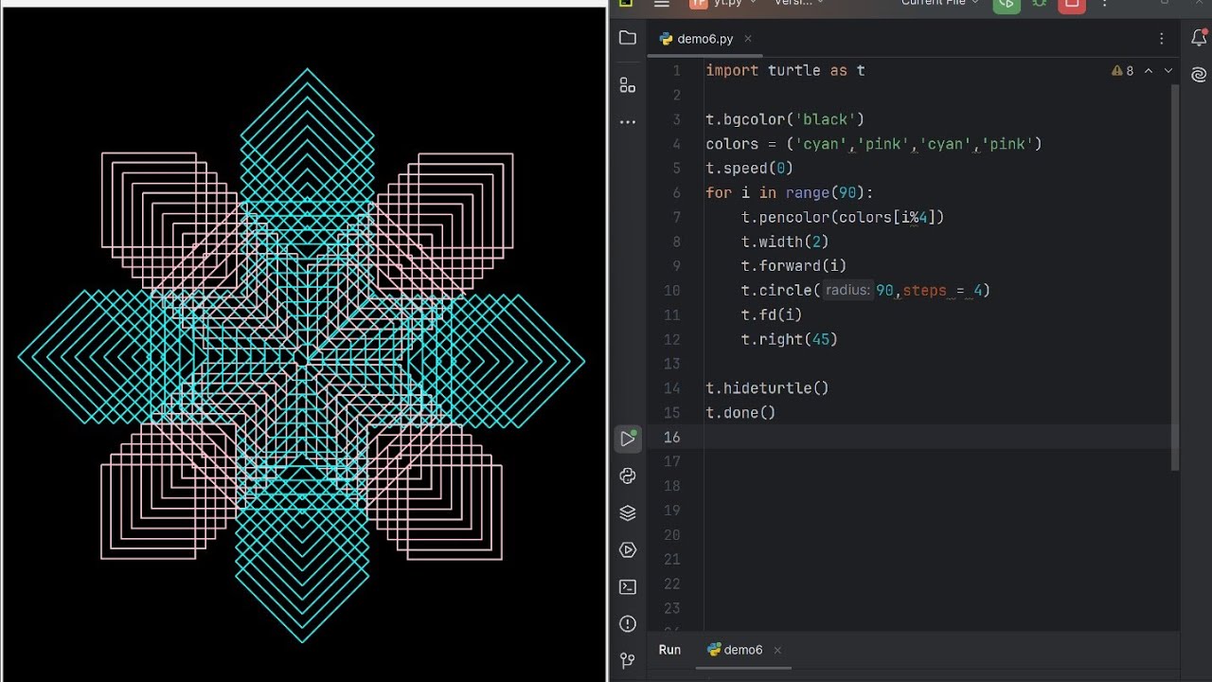This screenshot has height=682, width=1212.
Task: Click line number 16 in gutter
Action: [x=671, y=437]
